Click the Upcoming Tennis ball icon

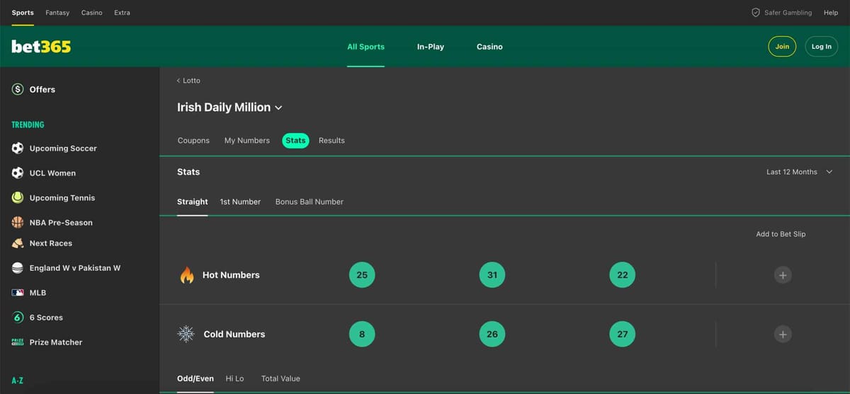[18, 197]
